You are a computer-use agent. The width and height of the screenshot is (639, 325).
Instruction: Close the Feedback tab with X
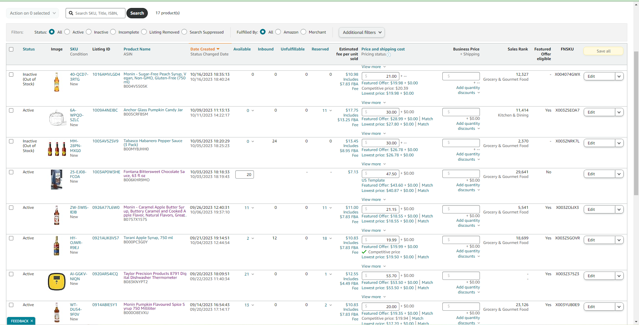(x=32, y=321)
